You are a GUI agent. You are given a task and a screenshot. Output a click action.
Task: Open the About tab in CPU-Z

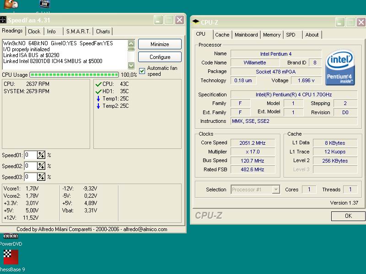click(312, 35)
